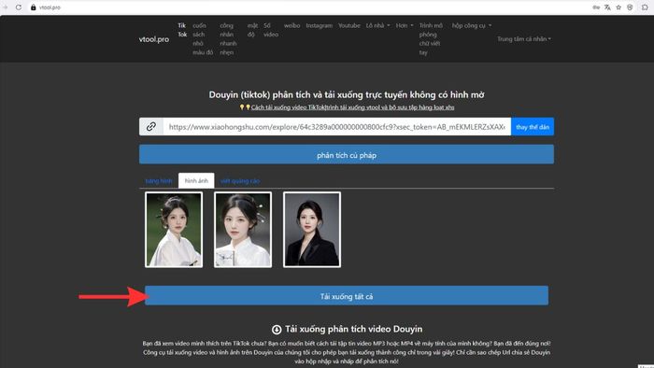Open the 'Số video' nav item
This screenshot has height=368, width=654.
pyautogui.click(x=271, y=30)
